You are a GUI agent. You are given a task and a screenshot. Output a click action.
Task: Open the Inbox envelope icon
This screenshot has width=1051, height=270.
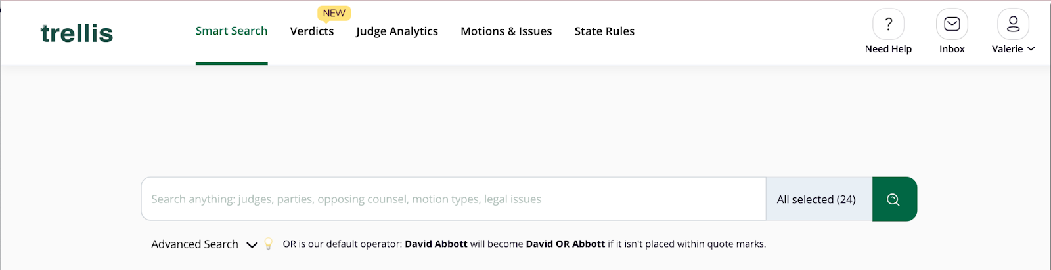coord(952,24)
